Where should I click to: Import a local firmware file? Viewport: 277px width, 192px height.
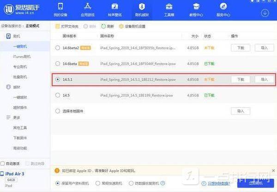click(x=241, y=111)
